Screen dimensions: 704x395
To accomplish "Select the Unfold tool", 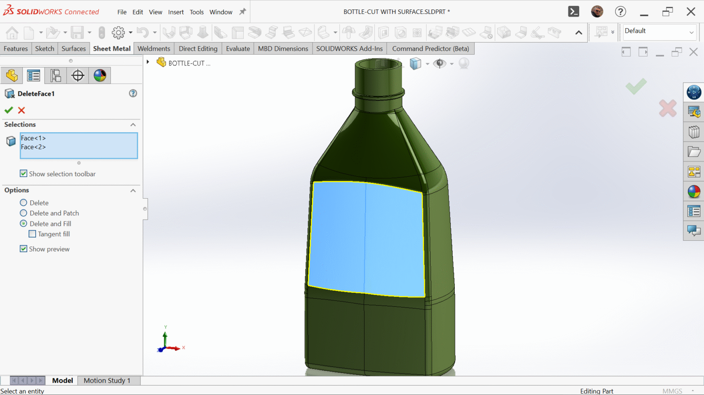I will (x=435, y=32).
